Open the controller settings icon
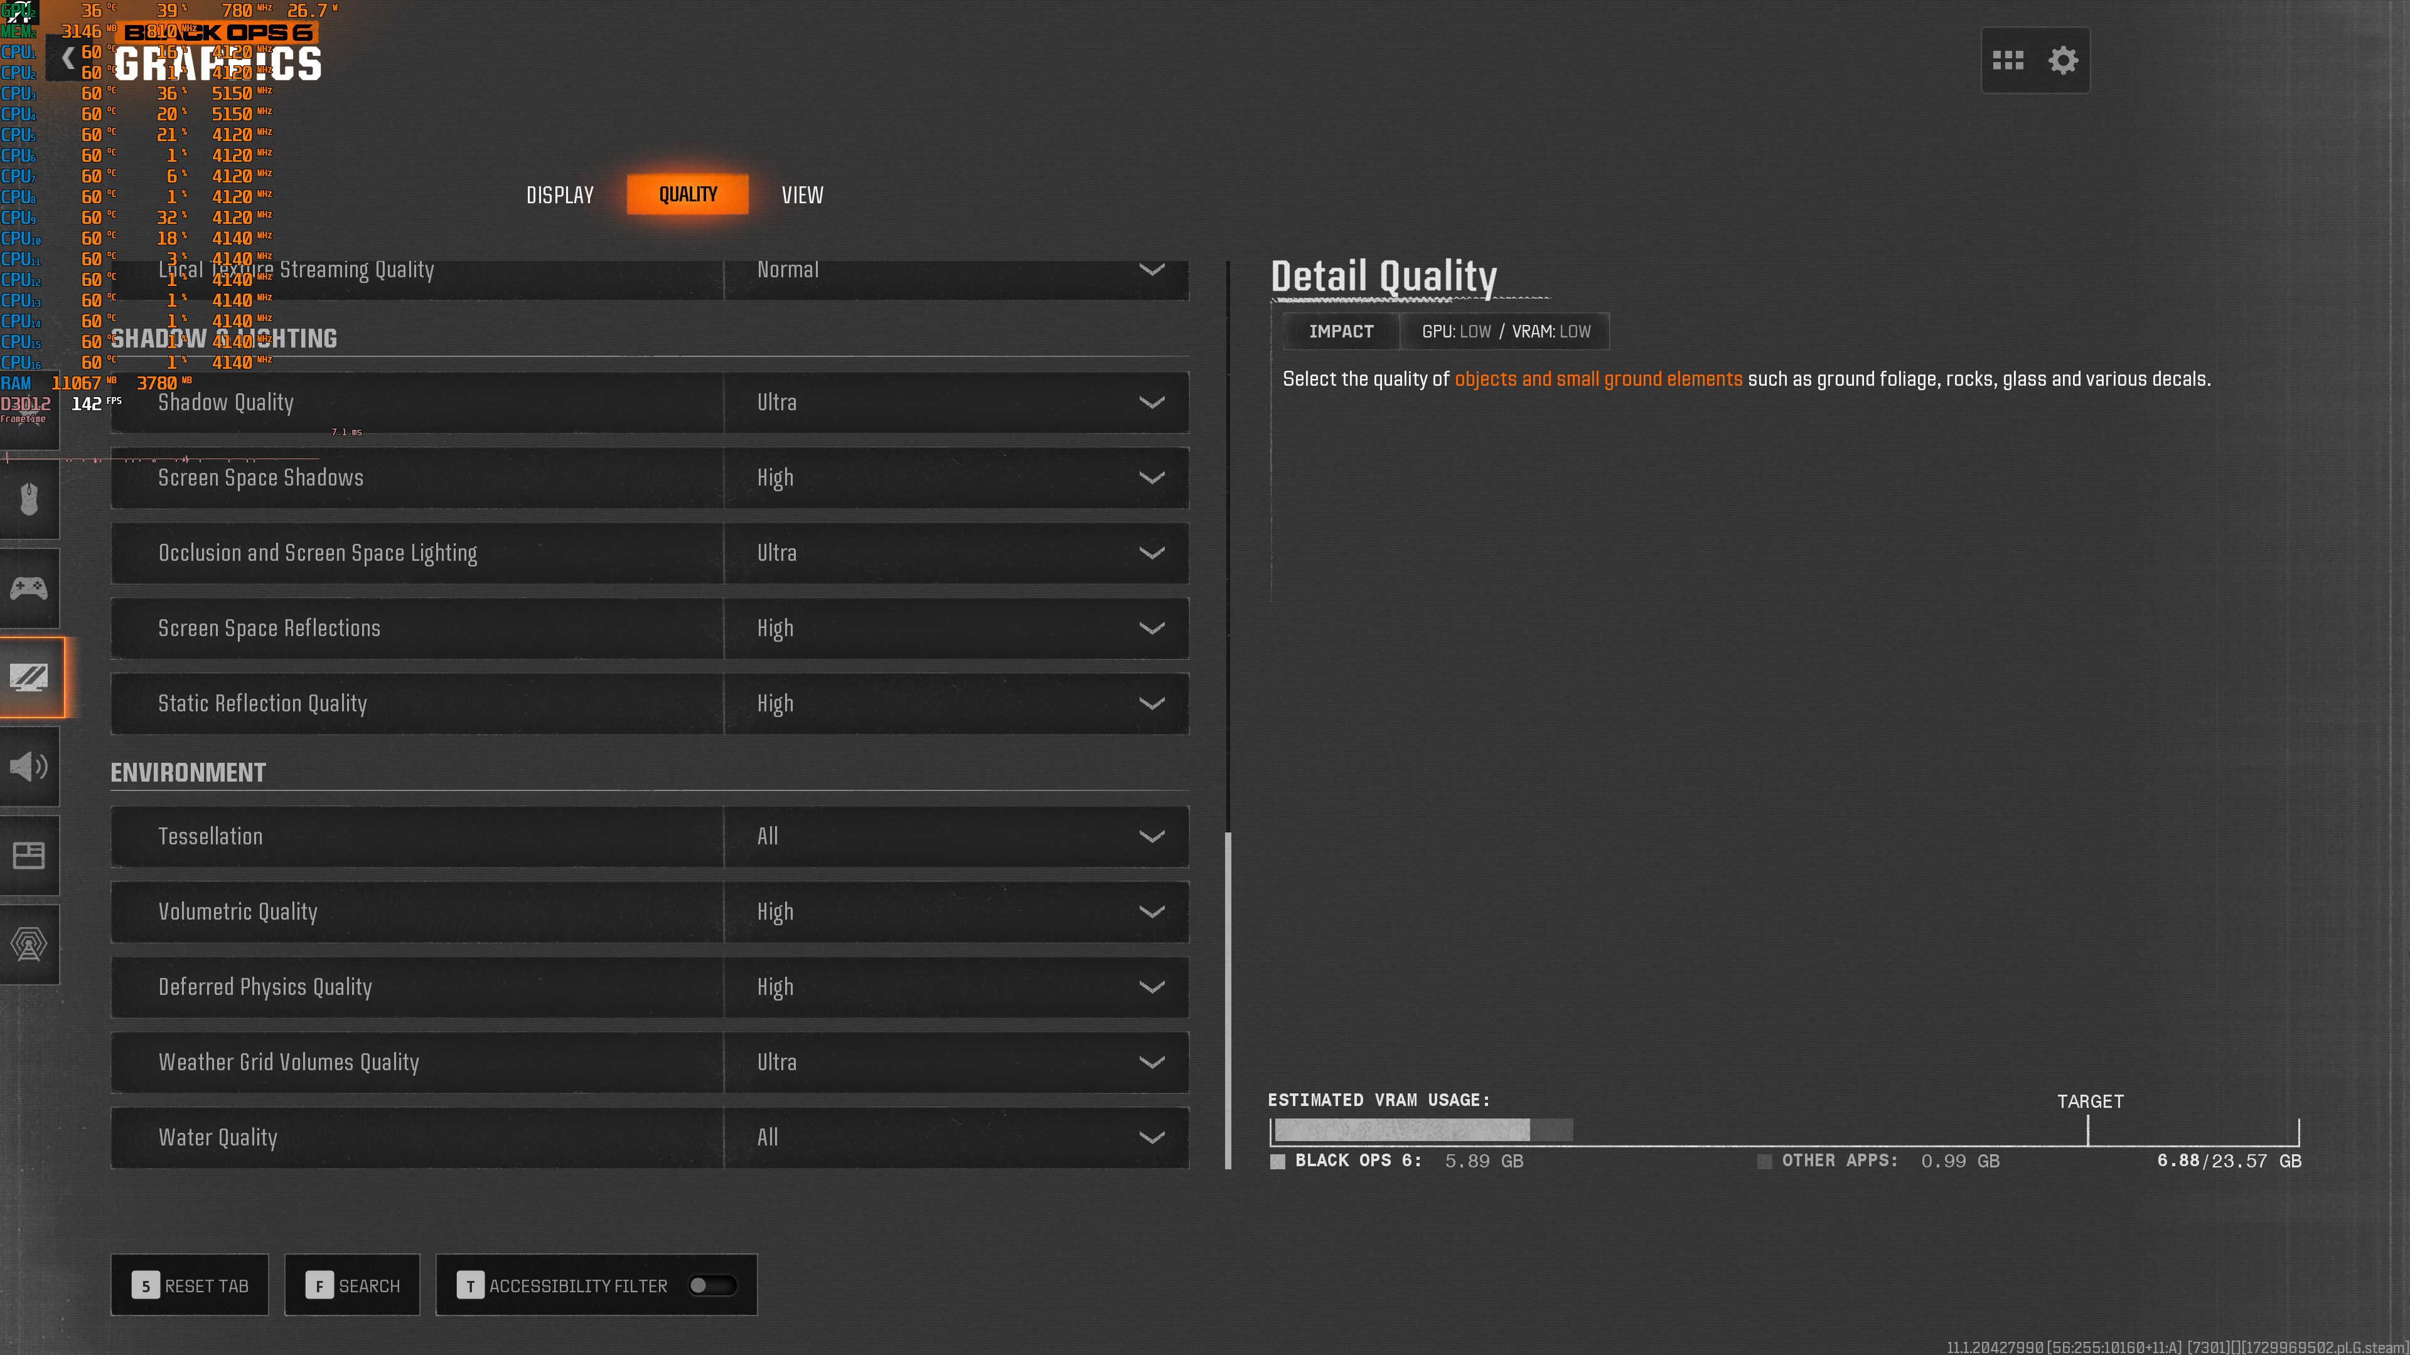 tap(29, 588)
